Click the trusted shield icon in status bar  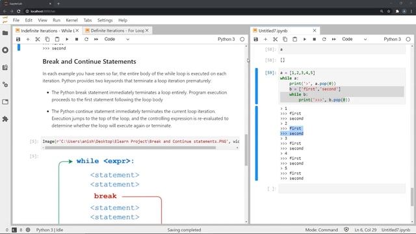[346, 229]
